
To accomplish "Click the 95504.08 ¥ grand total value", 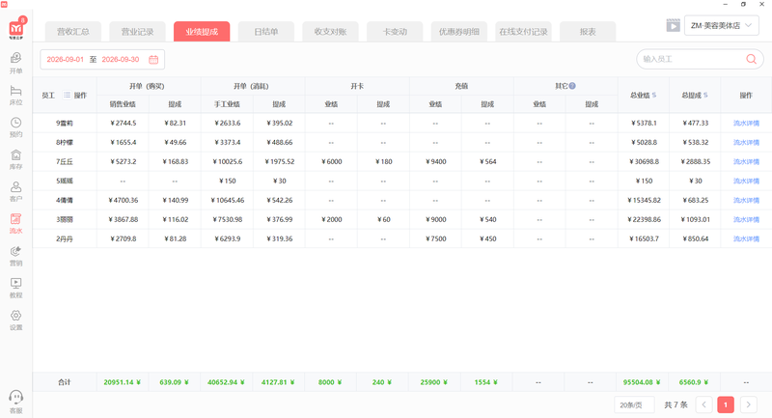I will 642,382.
